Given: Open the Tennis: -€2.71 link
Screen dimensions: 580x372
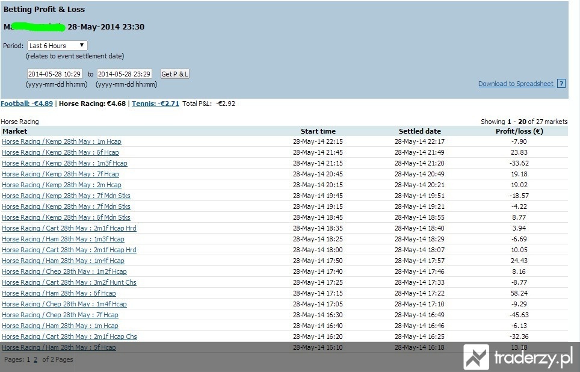Looking at the screenshot, I should tap(155, 104).
